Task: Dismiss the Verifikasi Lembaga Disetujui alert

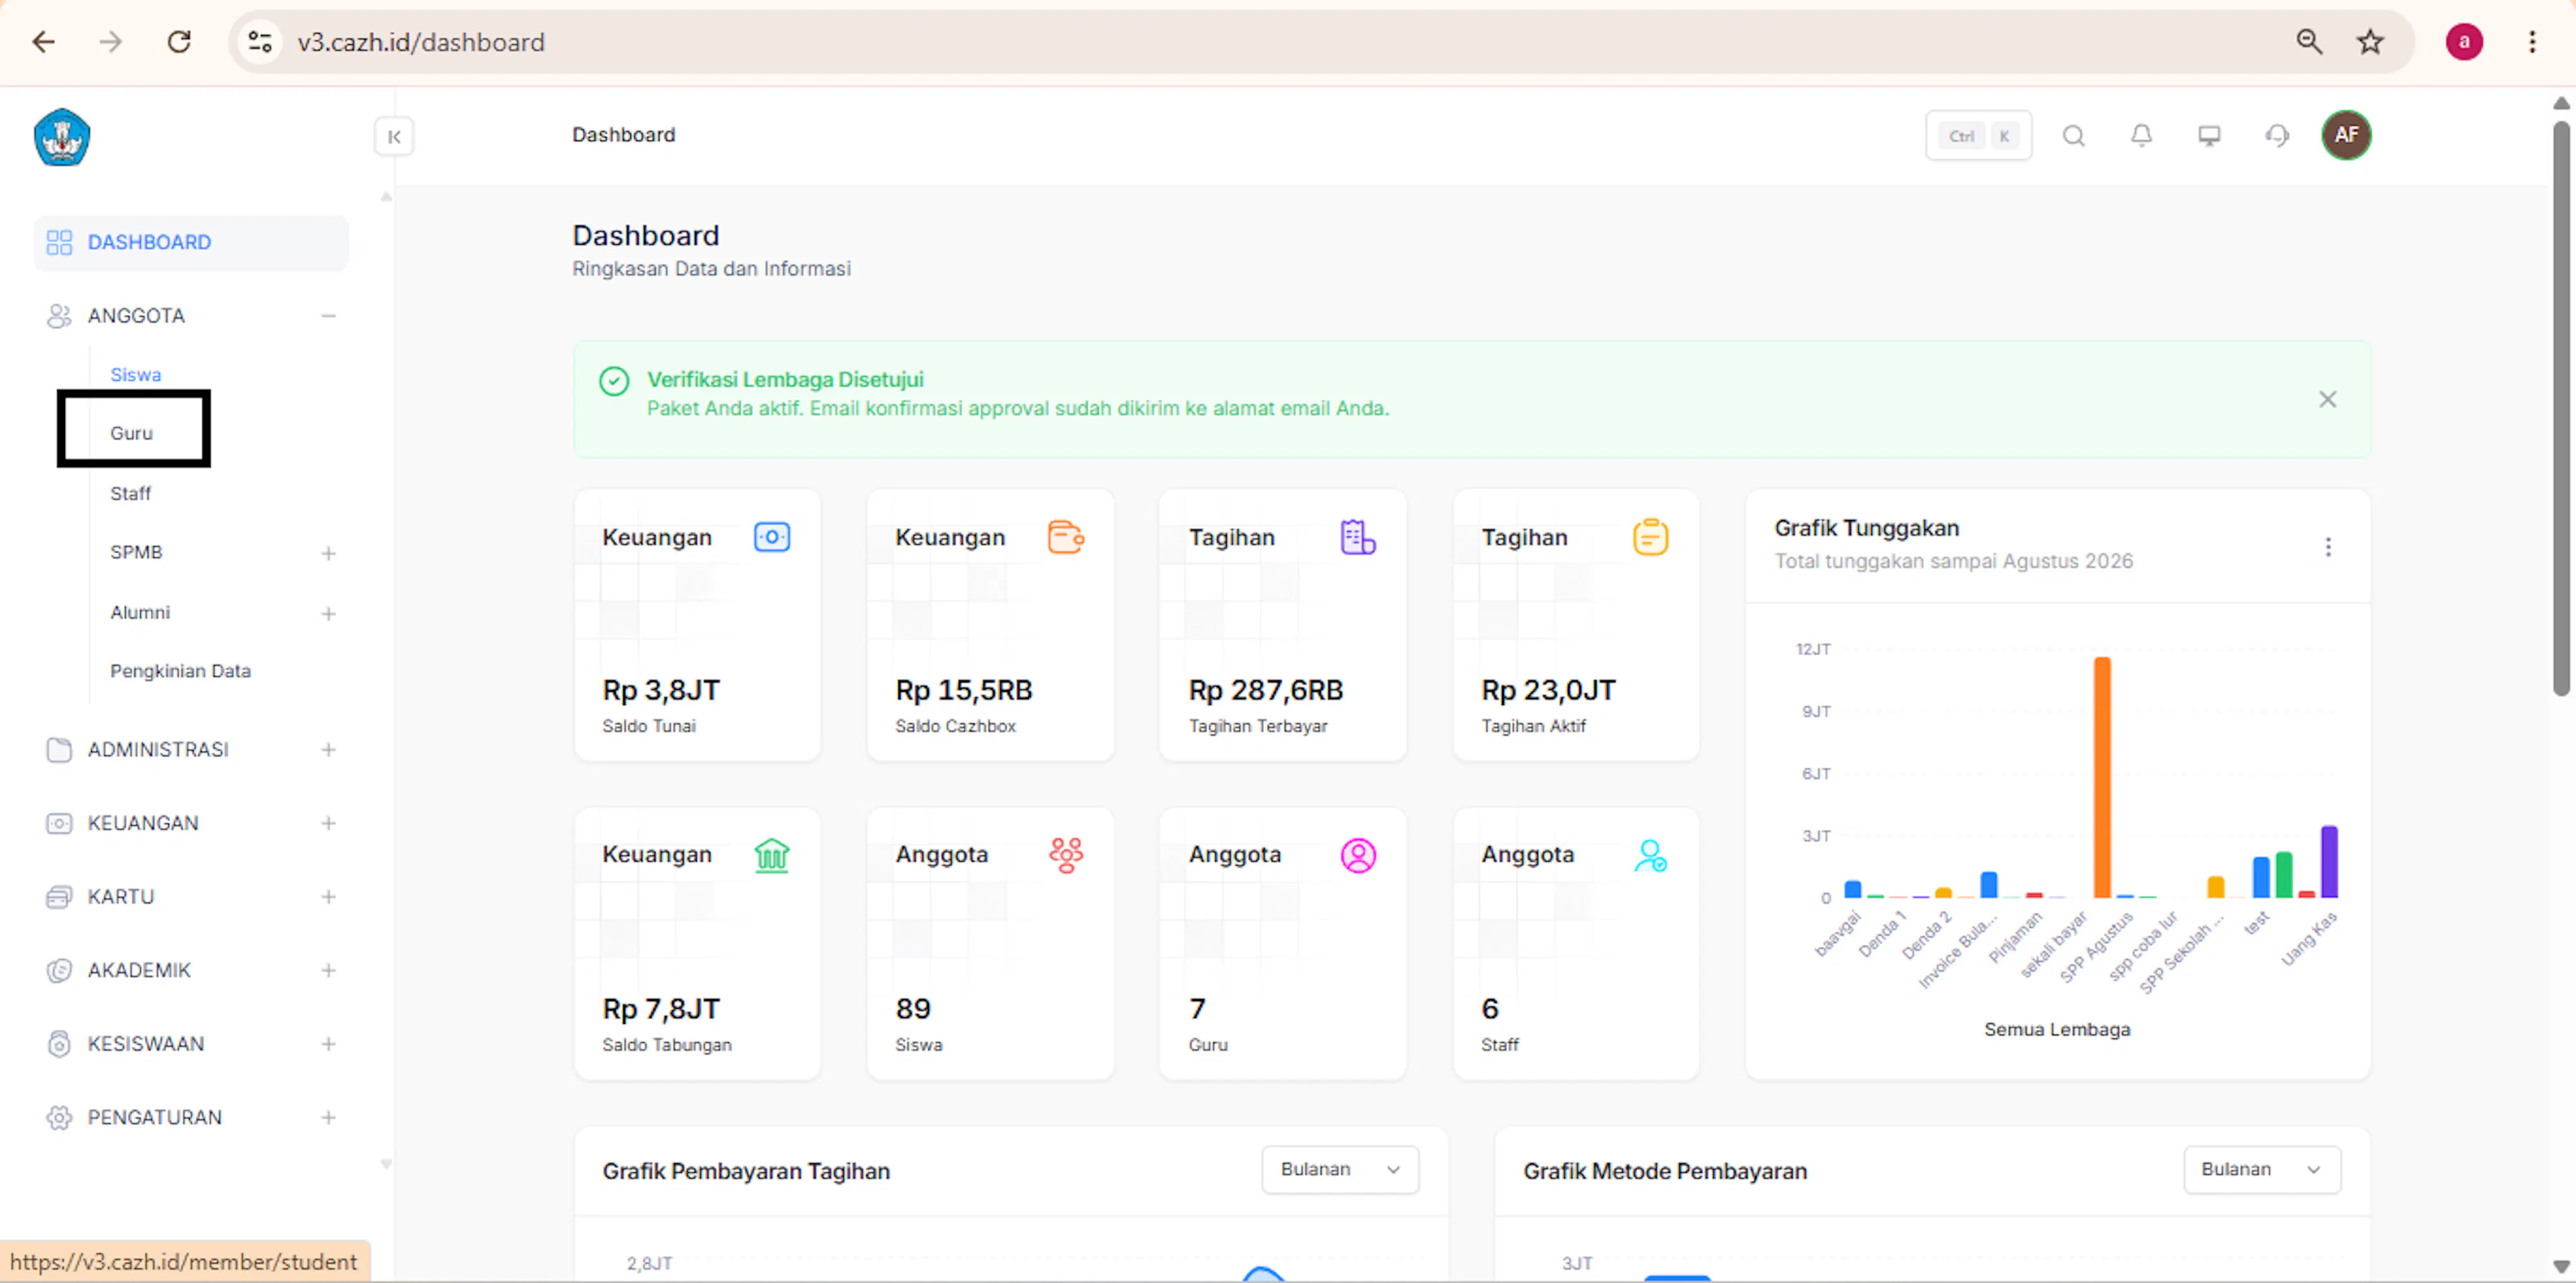Action: pos(2328,400)
